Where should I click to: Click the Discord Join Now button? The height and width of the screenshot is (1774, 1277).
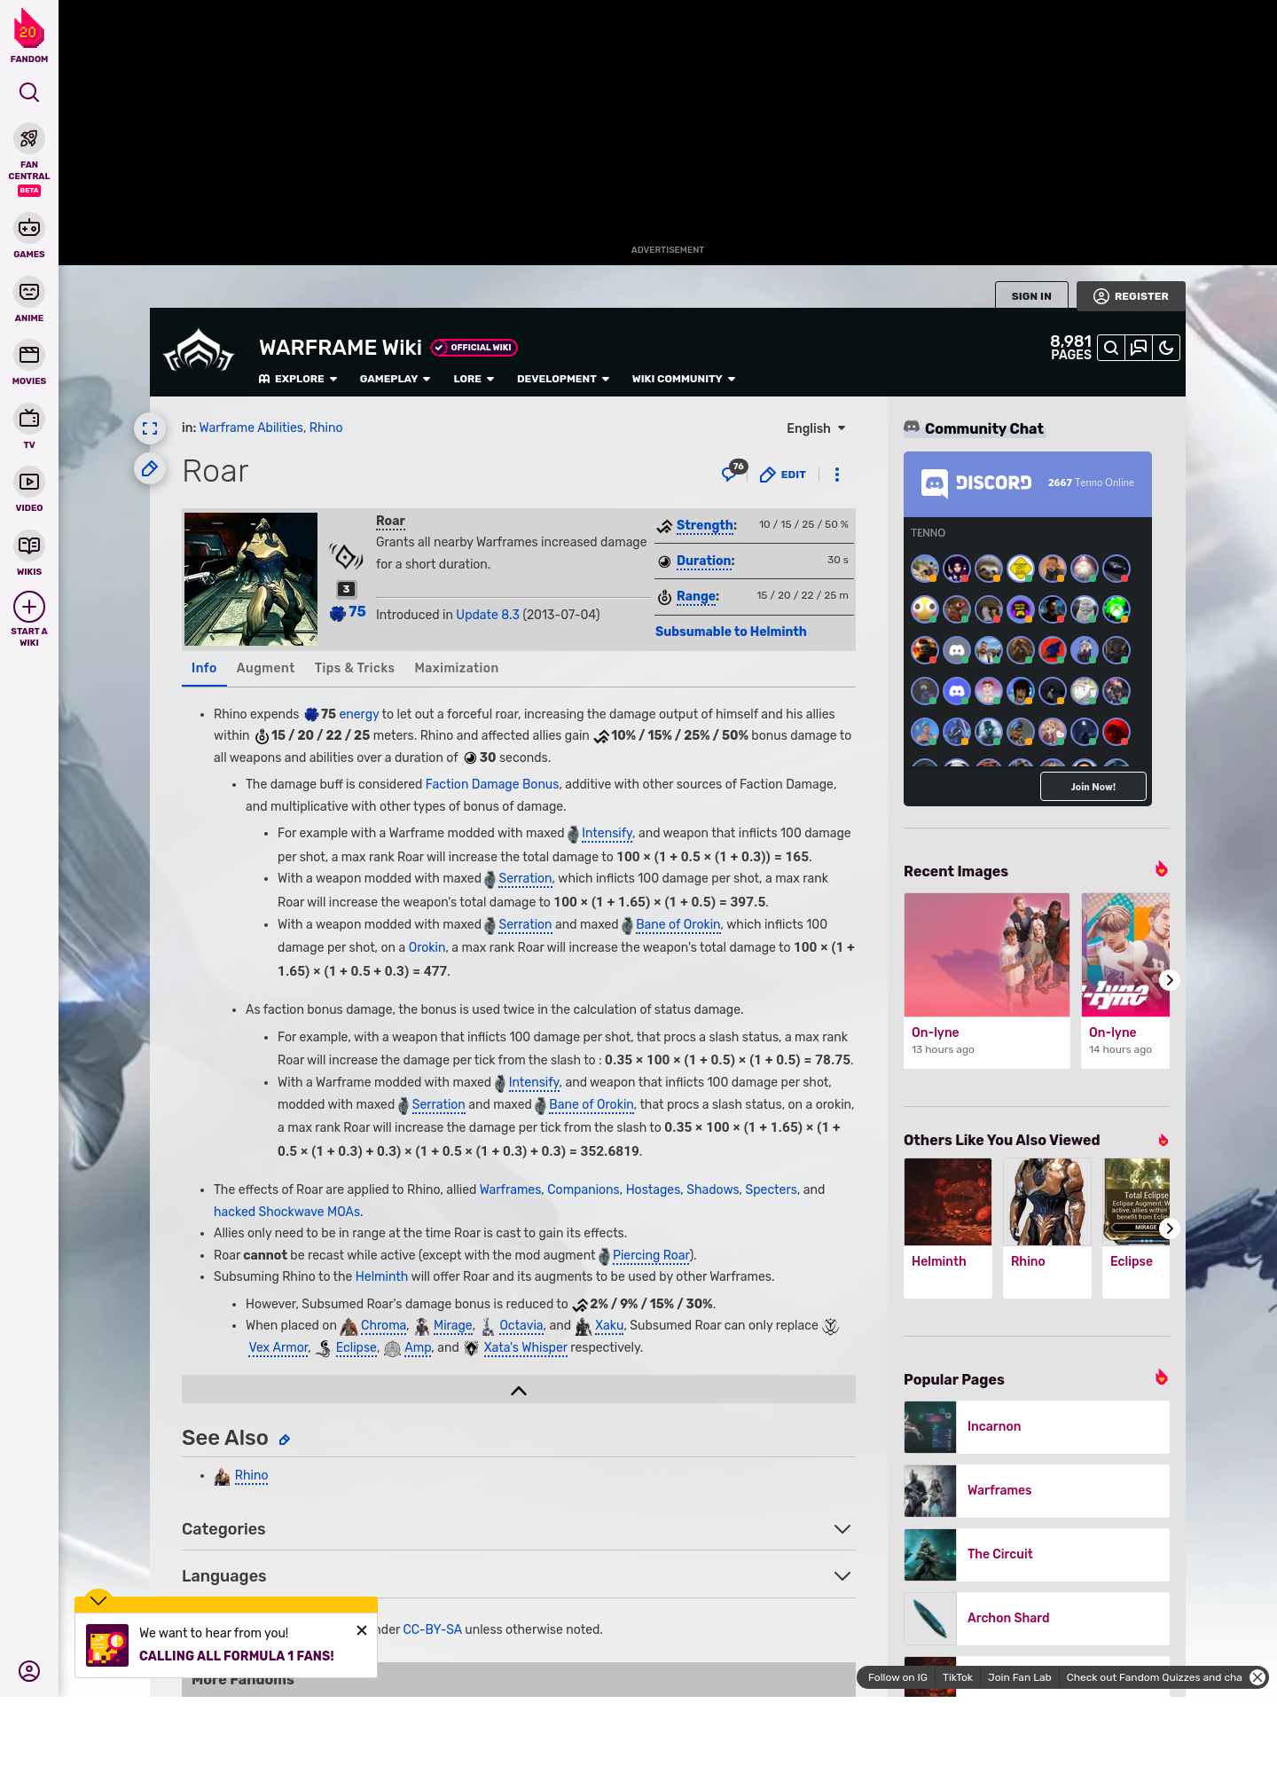[x=1093, y=787]
